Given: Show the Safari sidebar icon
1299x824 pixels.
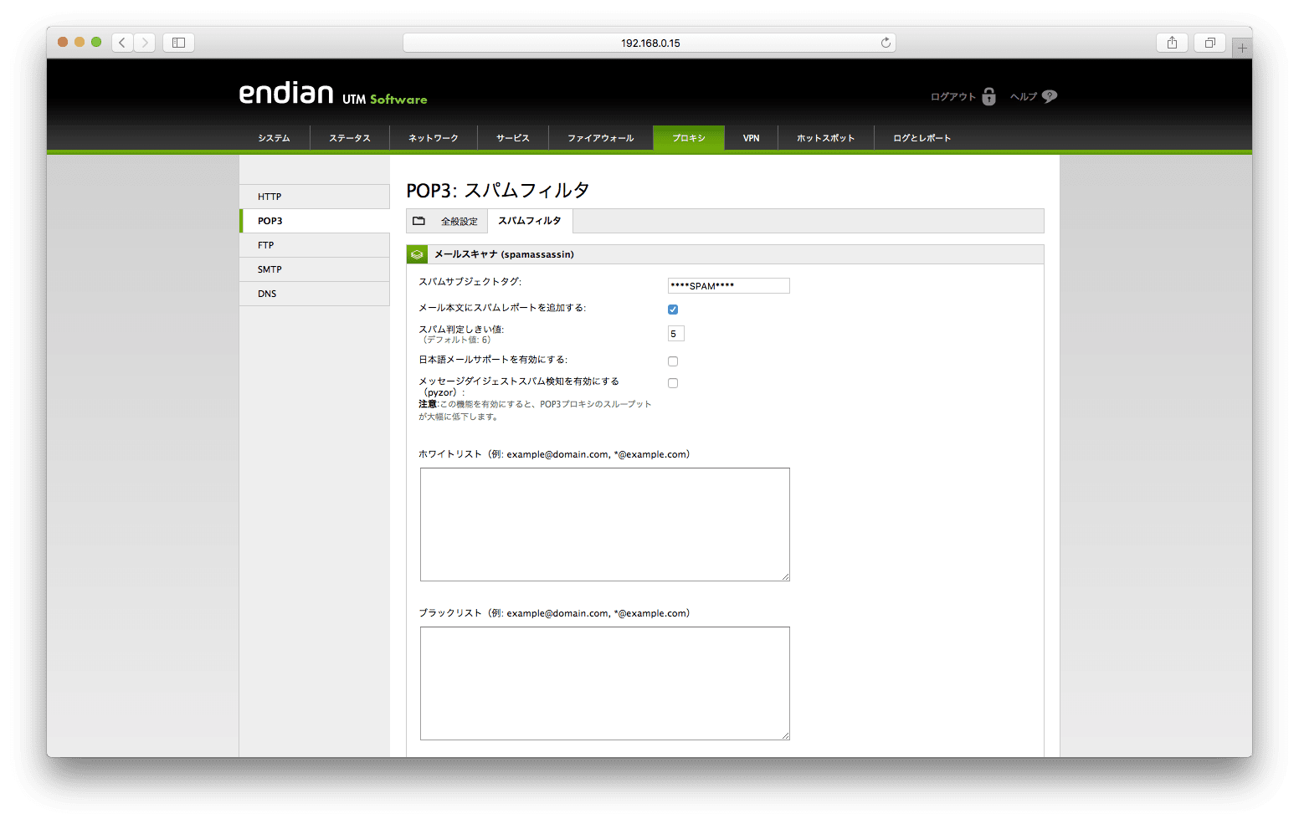Looking at the screenshot, I should tap(178, 43).
